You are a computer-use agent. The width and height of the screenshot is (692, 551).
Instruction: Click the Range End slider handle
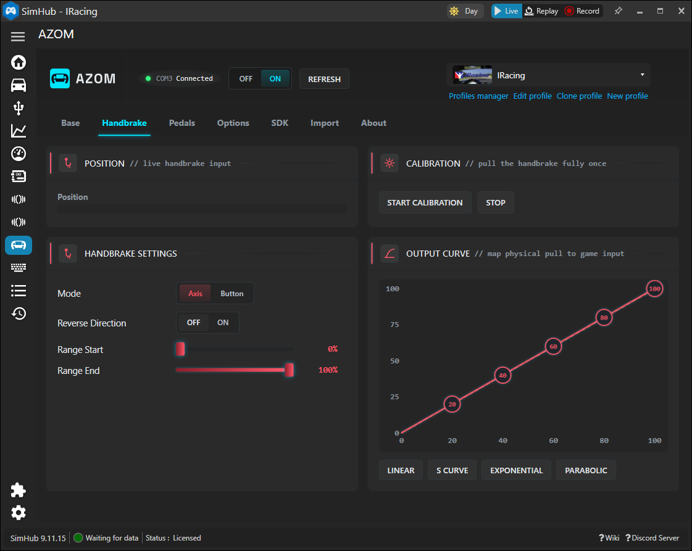click(289, 370)
